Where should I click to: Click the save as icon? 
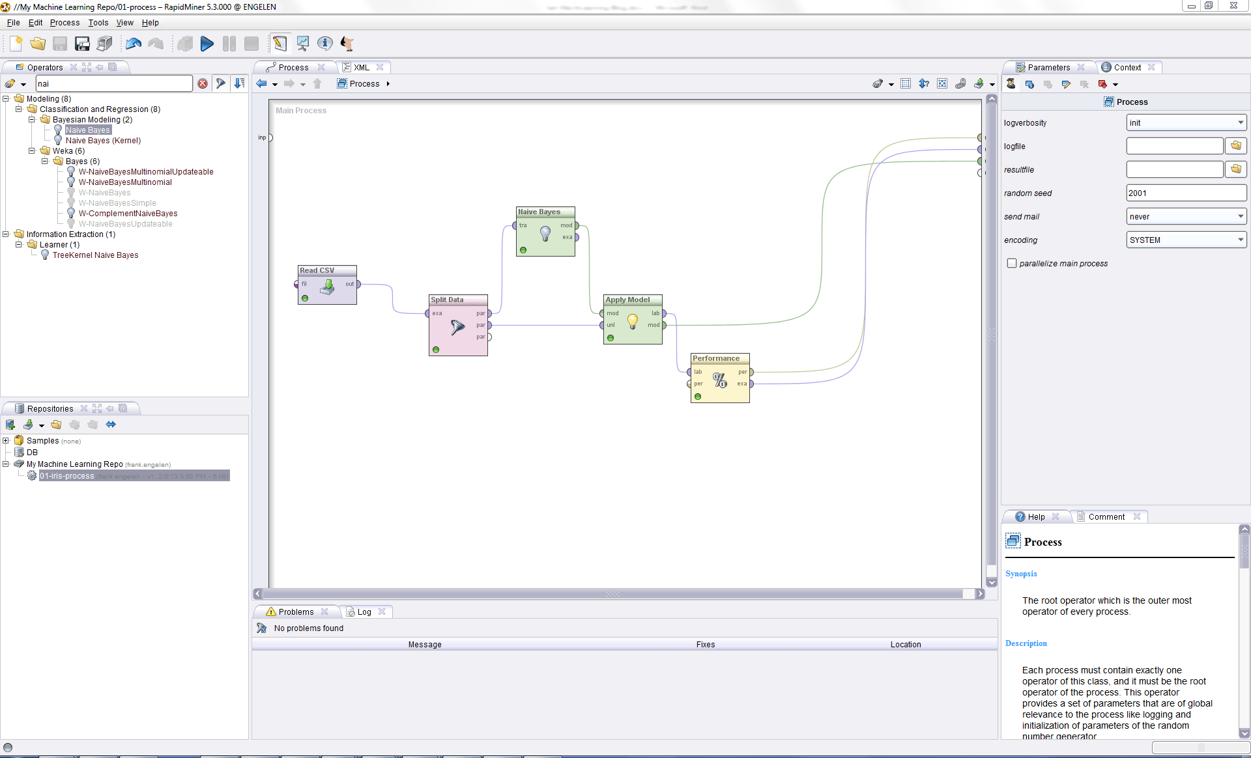(x=82, y=44)
